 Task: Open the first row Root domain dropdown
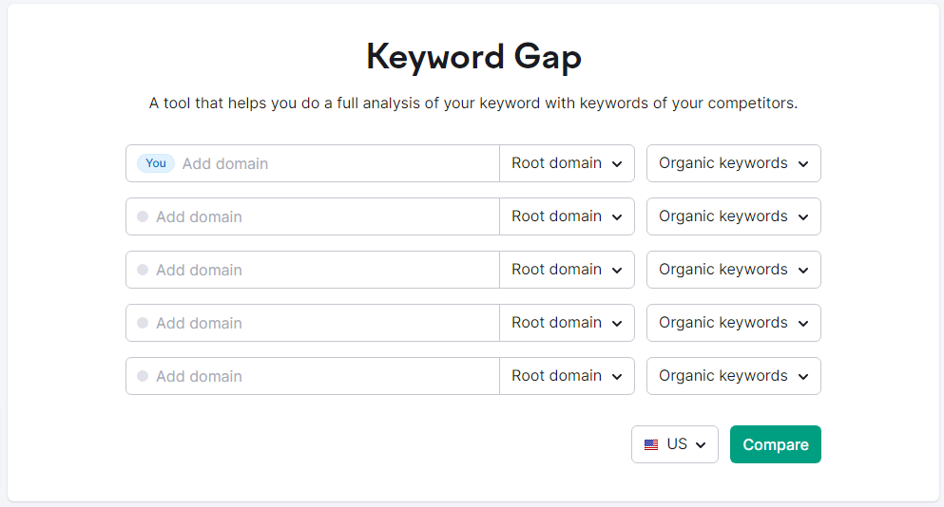[567, 163]
